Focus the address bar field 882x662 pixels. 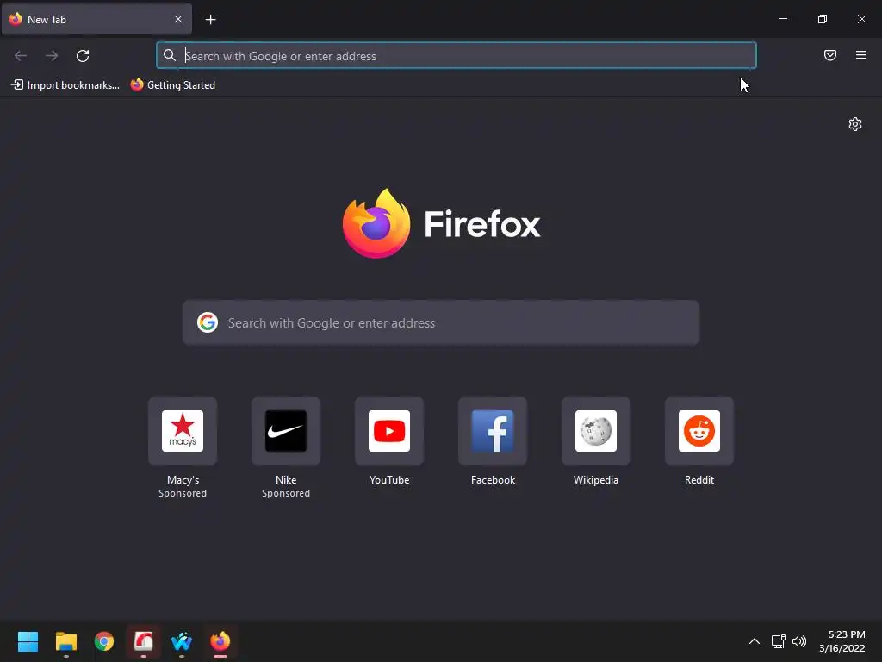[457, 56]
